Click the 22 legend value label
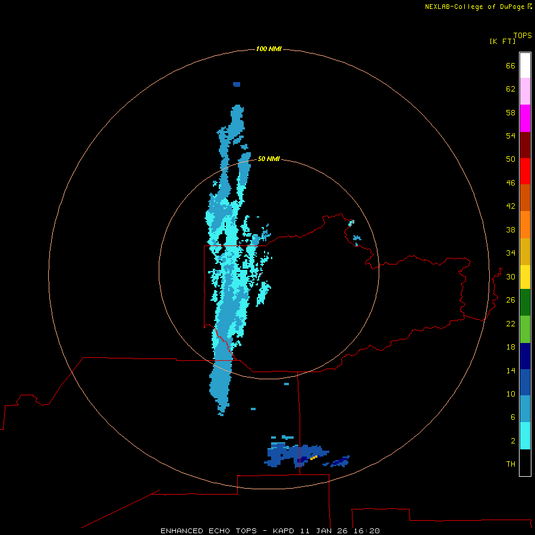The width and height of the screenshot is (535, 535). [511, 323]
